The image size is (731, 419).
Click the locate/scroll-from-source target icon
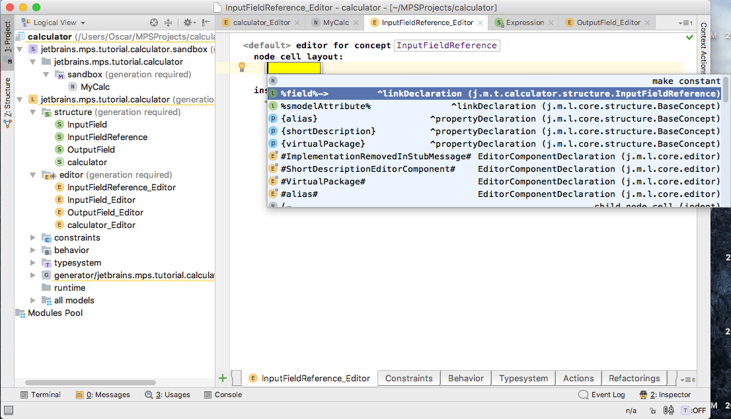[154, 22]
